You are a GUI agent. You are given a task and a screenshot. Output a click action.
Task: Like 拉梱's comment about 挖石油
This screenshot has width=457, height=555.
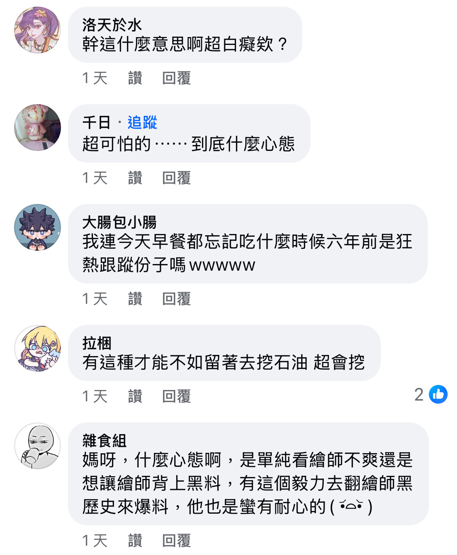(135, 396)
